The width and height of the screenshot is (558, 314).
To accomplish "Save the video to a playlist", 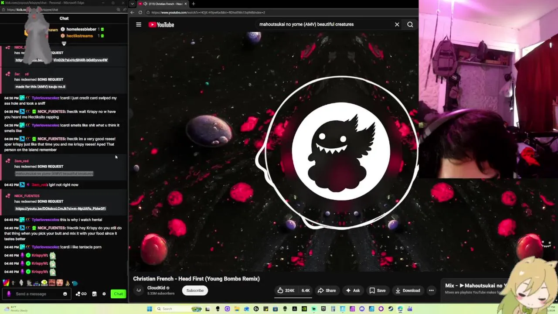I will 378,290.
